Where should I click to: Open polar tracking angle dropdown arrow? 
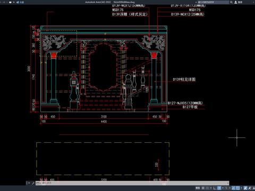click(223, 188)
